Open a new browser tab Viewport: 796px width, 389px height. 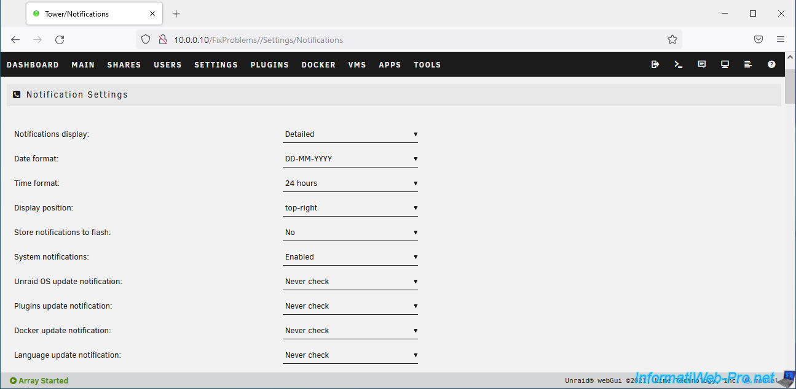pyautogui.click(x=176, y=14)
